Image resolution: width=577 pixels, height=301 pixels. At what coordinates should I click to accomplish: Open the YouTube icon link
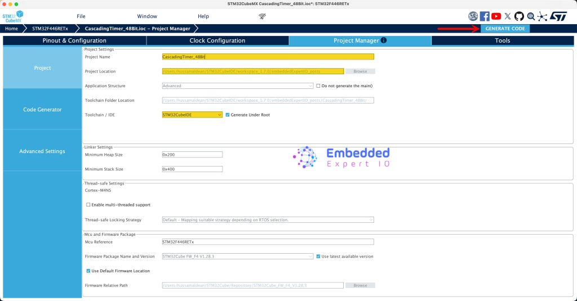pyautogui.click(x=496, y=16)
